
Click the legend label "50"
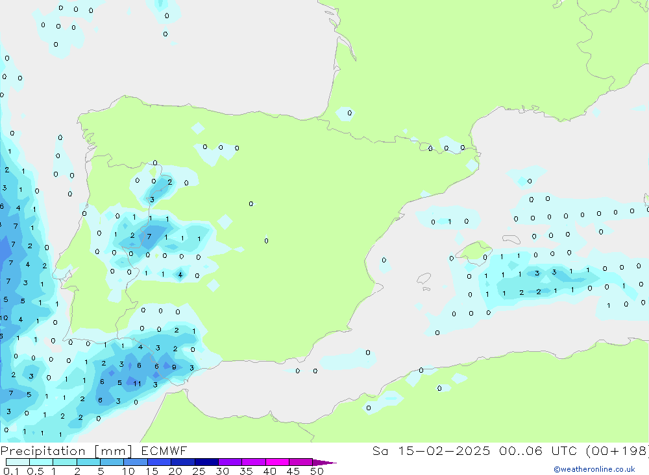pyautogui.click(x=317, y=471)
